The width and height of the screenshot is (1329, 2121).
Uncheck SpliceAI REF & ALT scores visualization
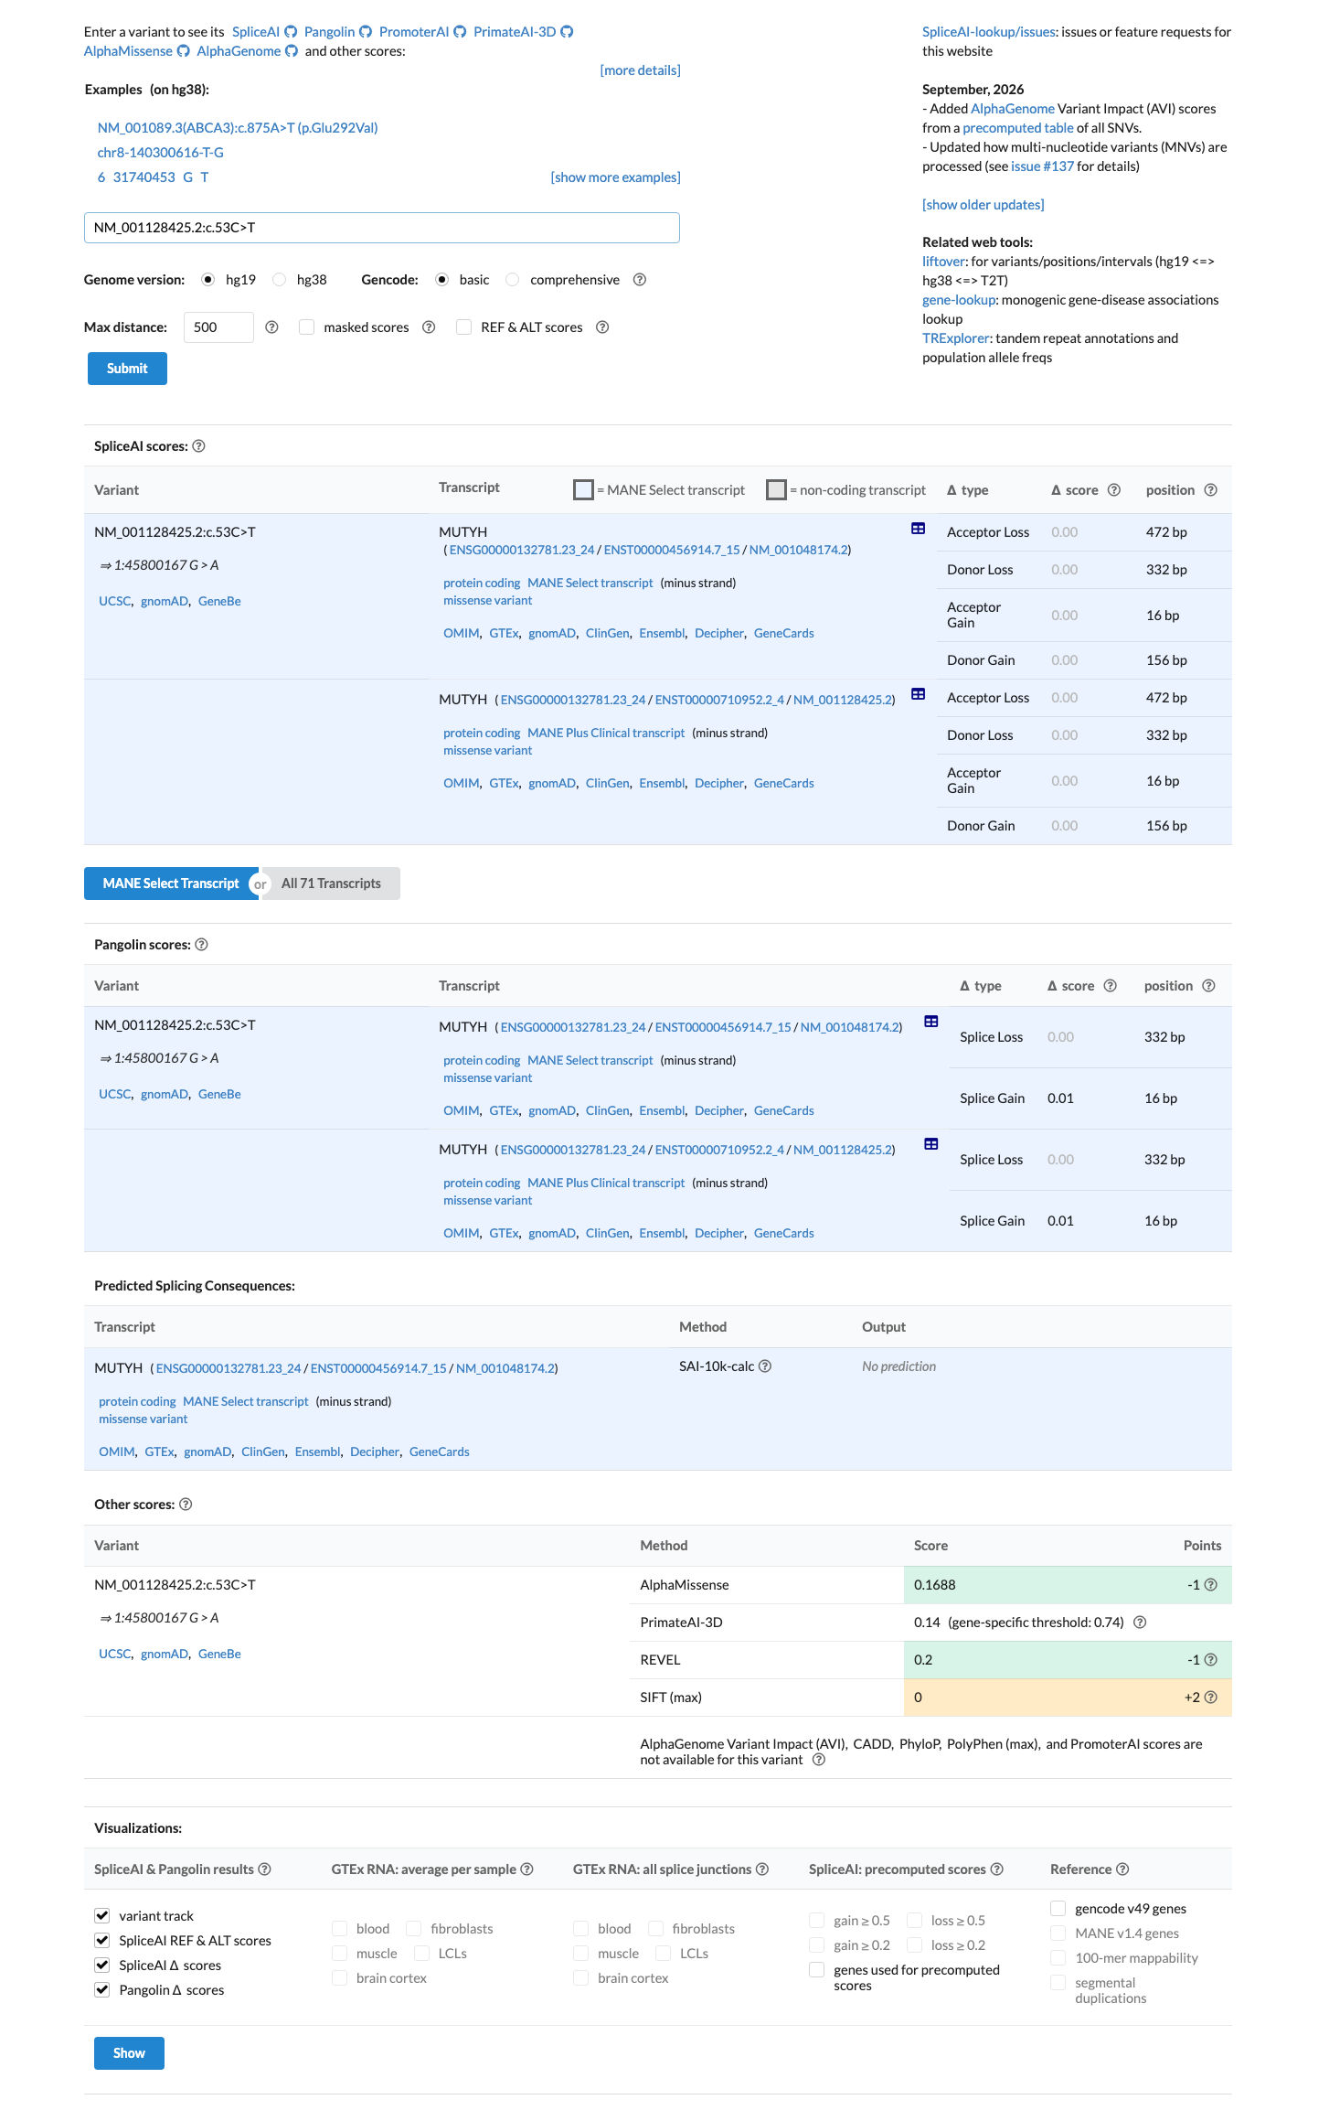pos(102,1940)
